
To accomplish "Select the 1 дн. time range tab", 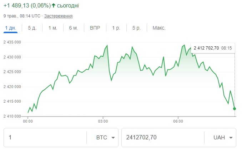I will point(11,28).
